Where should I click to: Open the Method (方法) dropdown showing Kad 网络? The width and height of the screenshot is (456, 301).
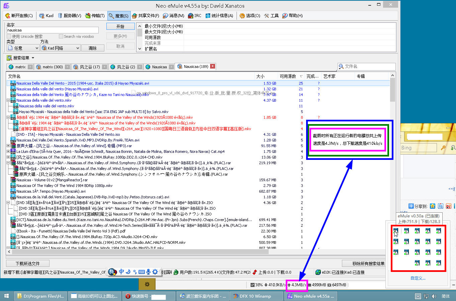point(61,48)
